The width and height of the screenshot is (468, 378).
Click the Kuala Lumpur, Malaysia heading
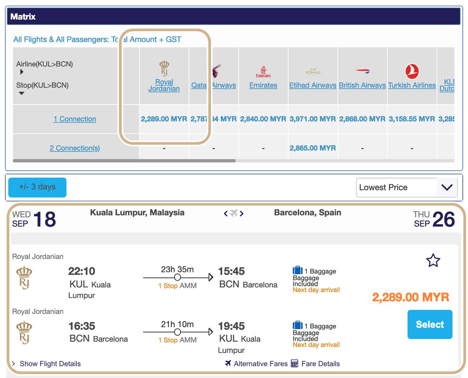click(x=137, y=213)
